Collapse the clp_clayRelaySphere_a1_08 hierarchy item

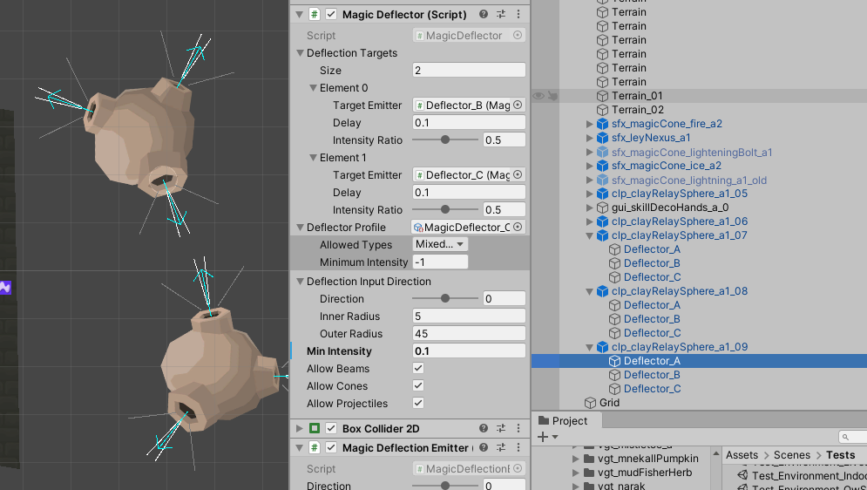coord(589,291)
